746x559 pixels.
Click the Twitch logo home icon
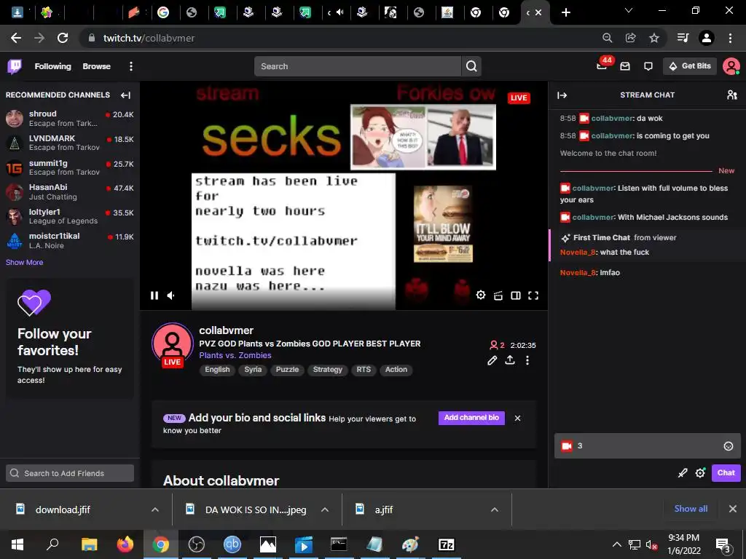pos(15,66)
